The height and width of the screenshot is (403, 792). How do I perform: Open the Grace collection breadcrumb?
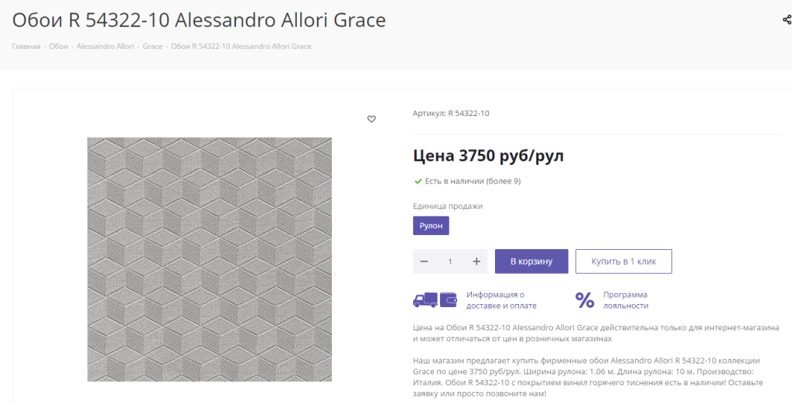coord(152,46)
